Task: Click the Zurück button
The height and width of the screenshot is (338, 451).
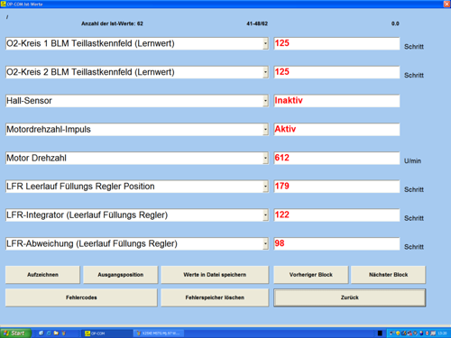Action: (350, 297)
